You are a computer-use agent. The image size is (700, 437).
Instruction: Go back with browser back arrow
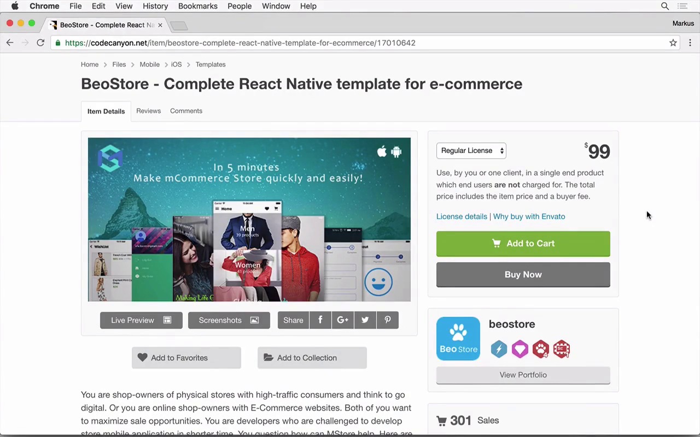(10, 43)
